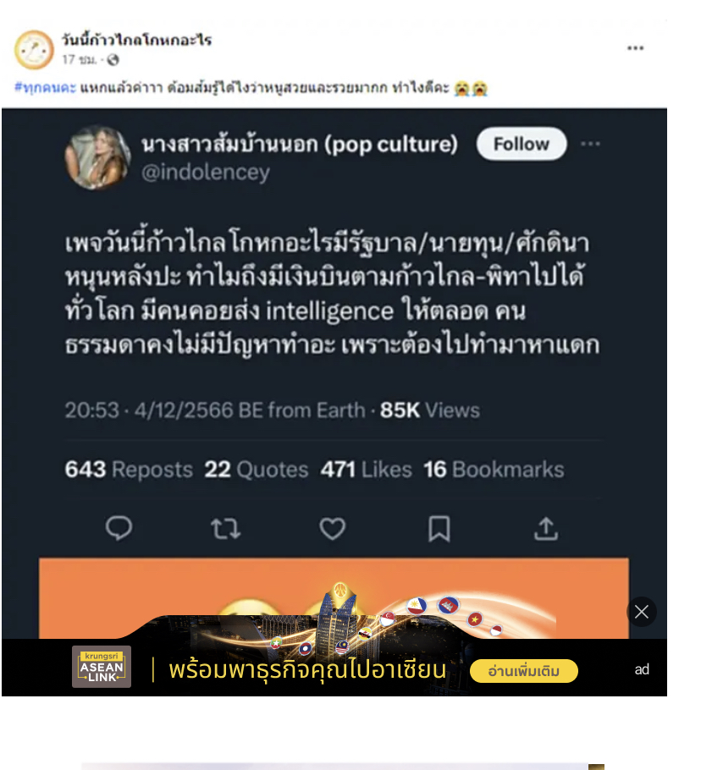Open the post options three-dot menu
The image size is (701, 770).
pos(635,47)
